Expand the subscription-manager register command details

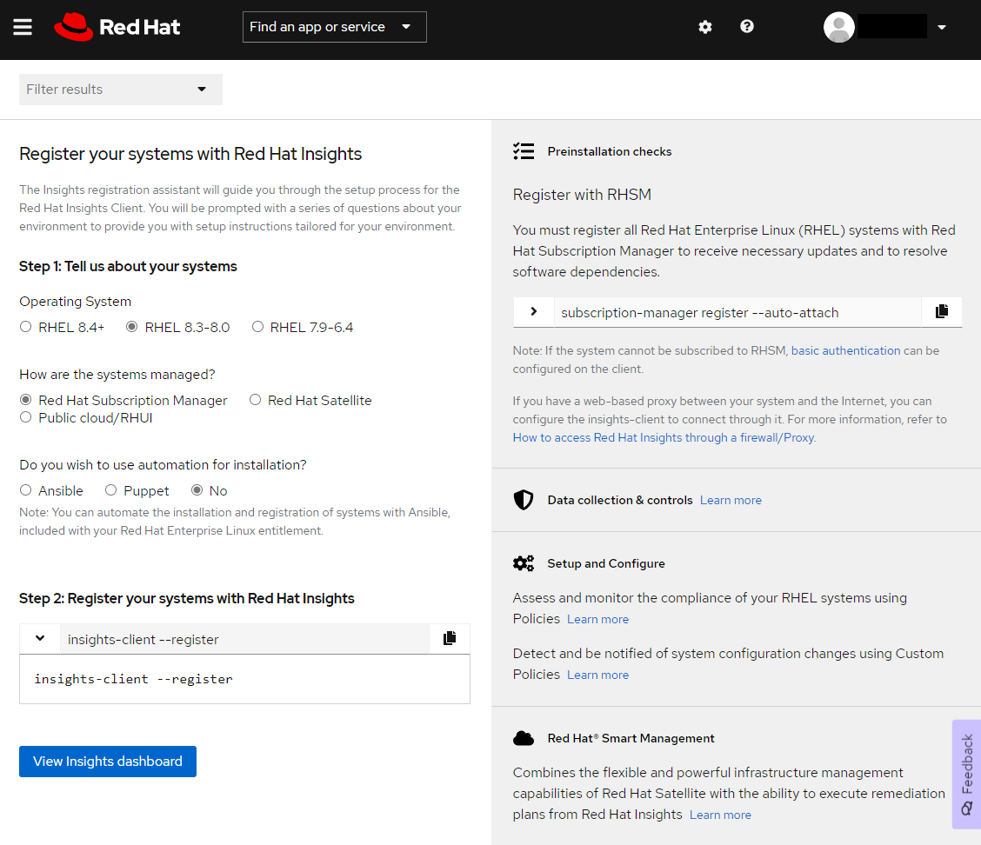tap(534, 312)
